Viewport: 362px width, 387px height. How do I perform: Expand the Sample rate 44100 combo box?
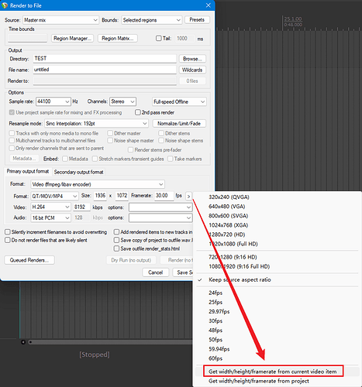[53, 101]
